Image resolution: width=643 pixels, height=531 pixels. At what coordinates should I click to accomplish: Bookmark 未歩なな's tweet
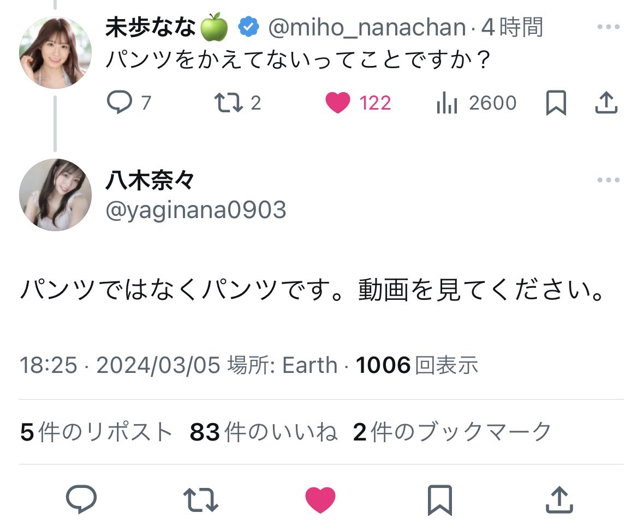(x=556, y=103)
